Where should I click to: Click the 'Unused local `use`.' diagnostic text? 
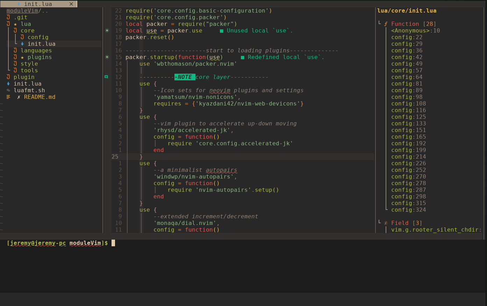pyautogui.click(x=260, y=31)
